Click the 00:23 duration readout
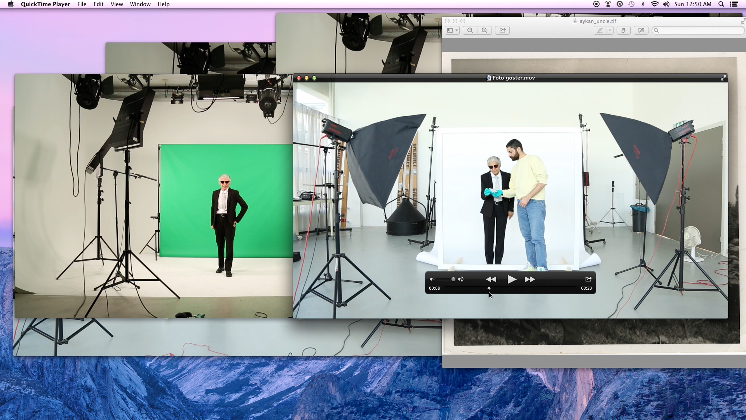Image resolution: width=746 pixels, height=420 pixels. click(x=586, y=288)
